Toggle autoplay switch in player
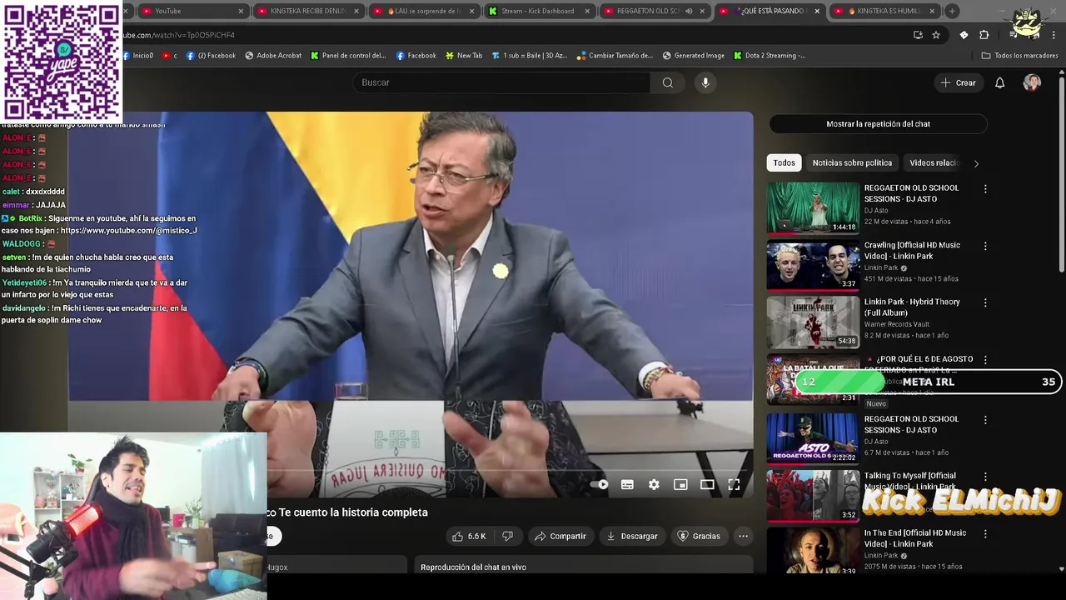Viewport: 1066px width, 600px height. click(600, 484)
